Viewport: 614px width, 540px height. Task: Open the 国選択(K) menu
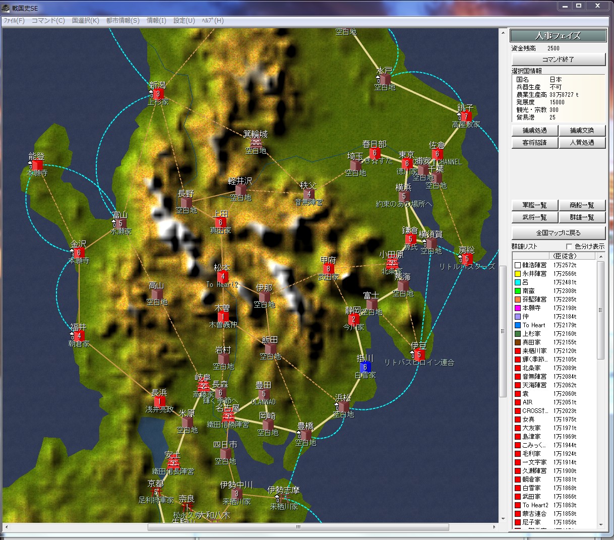pyautogui.click(x=85, y=21)
